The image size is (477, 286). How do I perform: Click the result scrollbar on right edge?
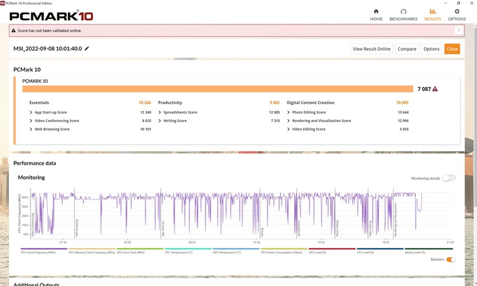click(475, 119)
